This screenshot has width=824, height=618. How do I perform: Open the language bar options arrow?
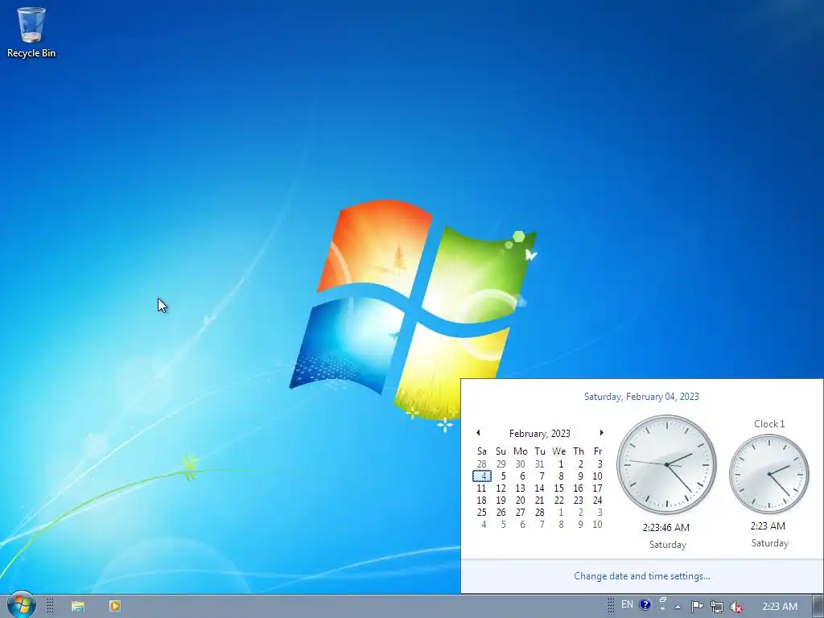(x=663, y=609)
